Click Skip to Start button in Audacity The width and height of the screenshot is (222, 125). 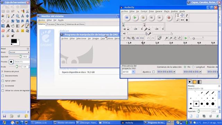click(x=152, y=18)
